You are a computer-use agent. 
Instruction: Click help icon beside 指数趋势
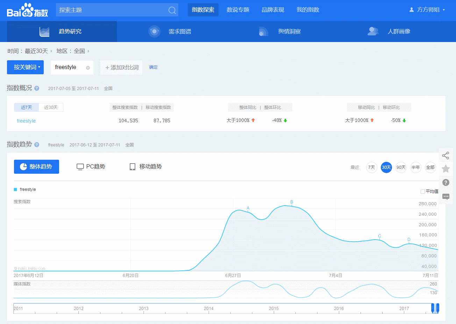(x=37, y=145)
